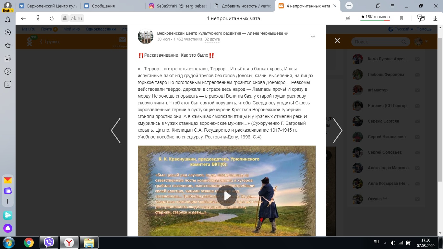The image size is (443, 249).
Task: Open the sidebar history clock icon
Action: [x=8, y=32]
